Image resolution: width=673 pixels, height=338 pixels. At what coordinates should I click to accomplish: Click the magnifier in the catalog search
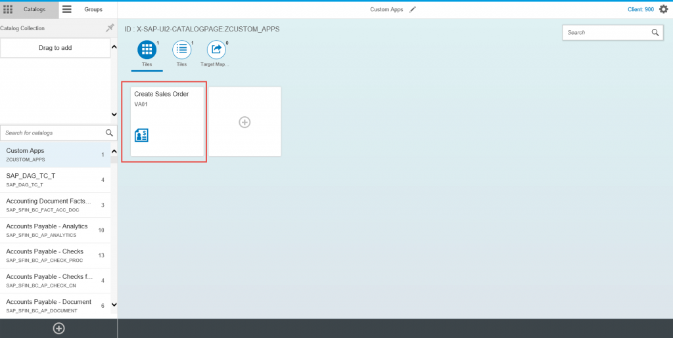pos(110,133)
